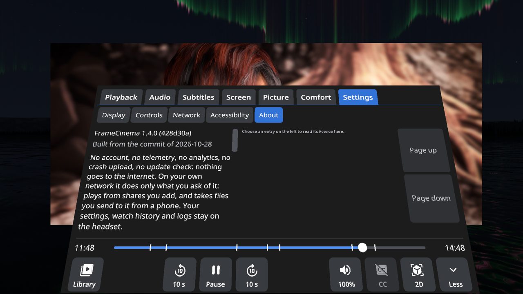
Task: Switch the 2D viewing mode
Action: pyautogui.click(x=418, y=275)
